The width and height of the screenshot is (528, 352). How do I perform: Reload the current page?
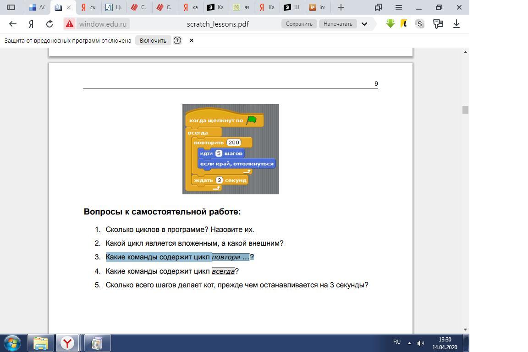point(49,24)
